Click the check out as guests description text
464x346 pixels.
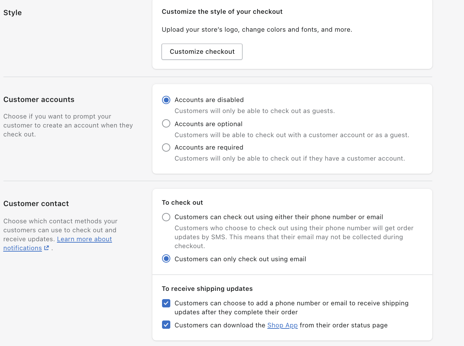click(254, 111)
